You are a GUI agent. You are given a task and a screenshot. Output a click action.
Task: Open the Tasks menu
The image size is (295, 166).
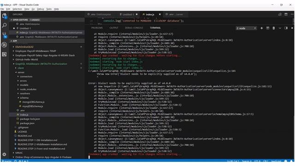pyautogui.click(x=49, y=9)
